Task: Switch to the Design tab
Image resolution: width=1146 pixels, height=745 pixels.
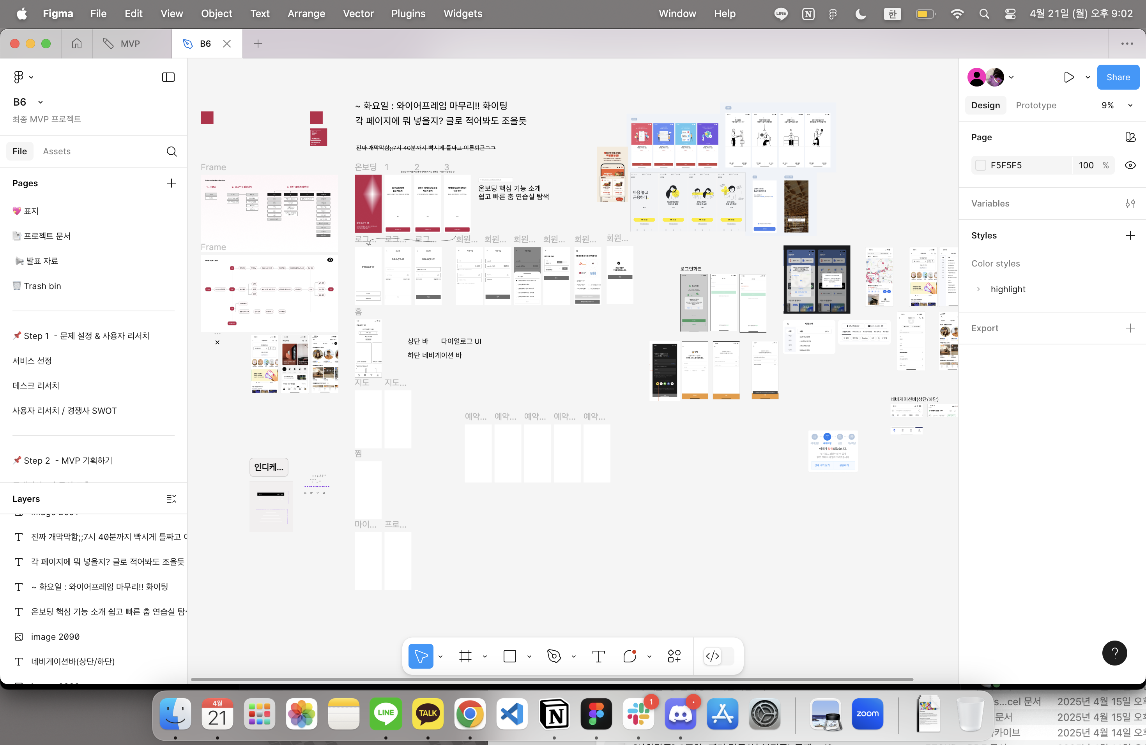Action: pos(985,105)
